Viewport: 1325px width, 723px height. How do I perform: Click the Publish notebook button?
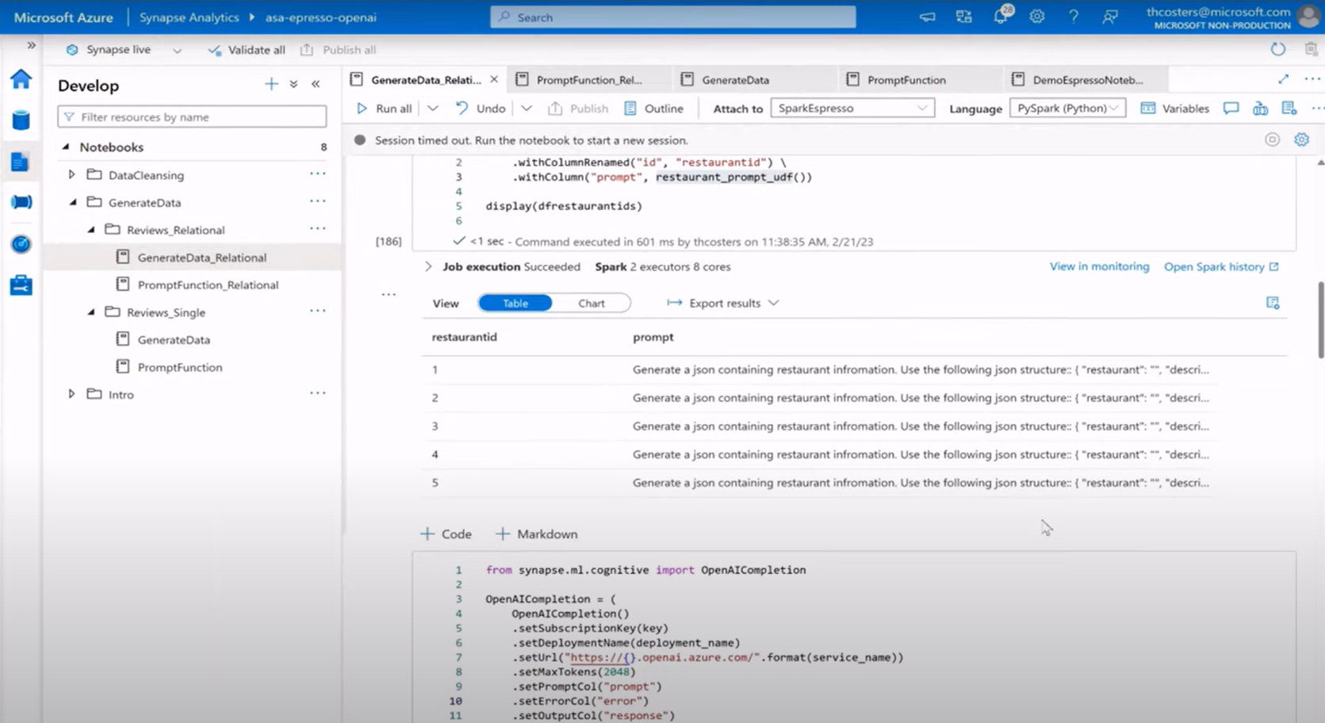(x=578, y=109)
